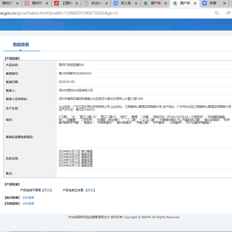Click the read aloud icon in address bar
The width and height of the screenshot is (232, 232).
pyautogui.click(x=228, y=13)
